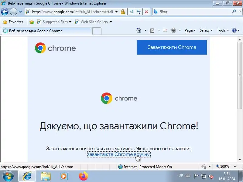Print the page using the printer icon
The height and width of the screenshot is (182, 243).
tap(173, 31)
